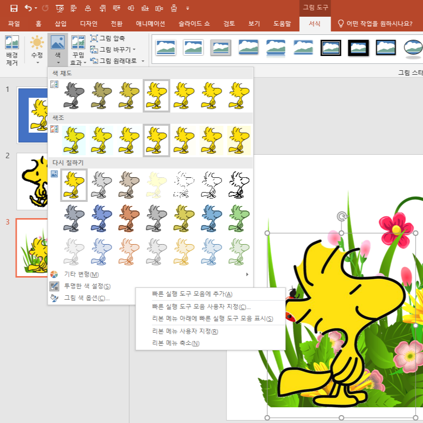The height and width of the screenshot is (423, 423).
Task: Open 기타 변형 (More Variations) submenu
Action: [150, 274]
